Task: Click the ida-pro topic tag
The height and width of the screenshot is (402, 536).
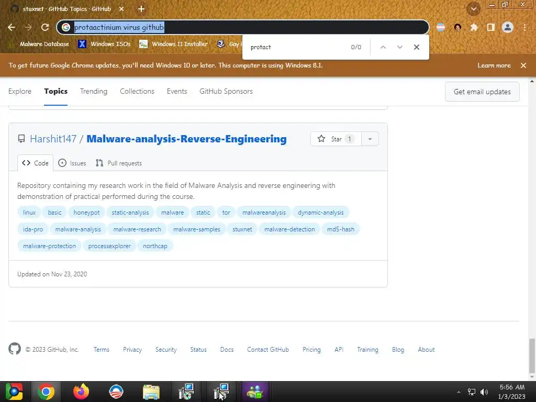Action: (x=33, y=229)
